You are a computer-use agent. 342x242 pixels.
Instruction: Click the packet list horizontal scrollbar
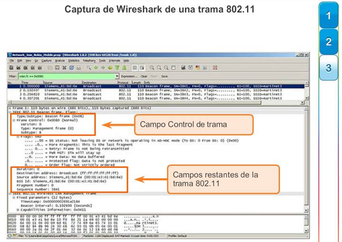[156, 102]
